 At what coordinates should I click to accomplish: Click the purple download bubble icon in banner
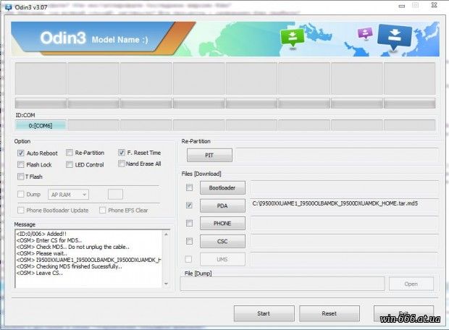pyautogui.click(x=365, y=33)
